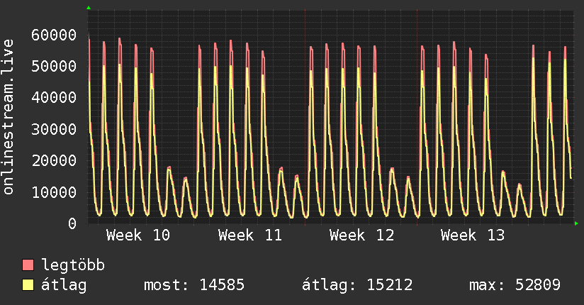Select the 'most: 14585' value
This screenshot has width=584, height=305.
[x=194, y=285]
